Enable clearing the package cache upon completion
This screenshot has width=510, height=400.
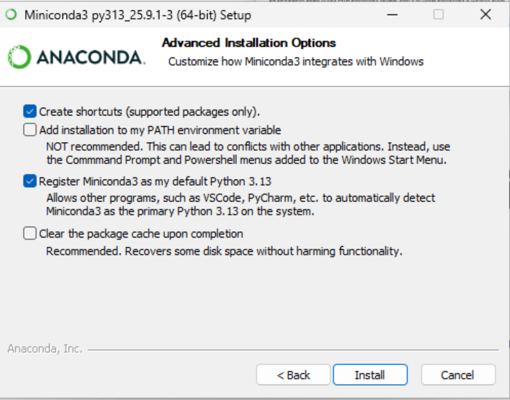[x=30, y=234]
